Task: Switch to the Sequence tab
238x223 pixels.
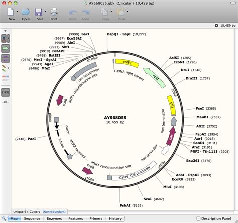Action: pos(32,218)
